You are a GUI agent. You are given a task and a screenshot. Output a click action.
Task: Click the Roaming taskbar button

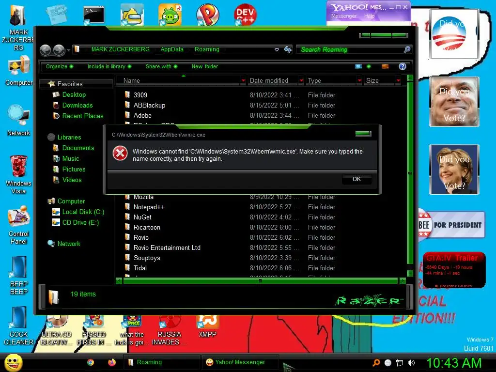162,362
